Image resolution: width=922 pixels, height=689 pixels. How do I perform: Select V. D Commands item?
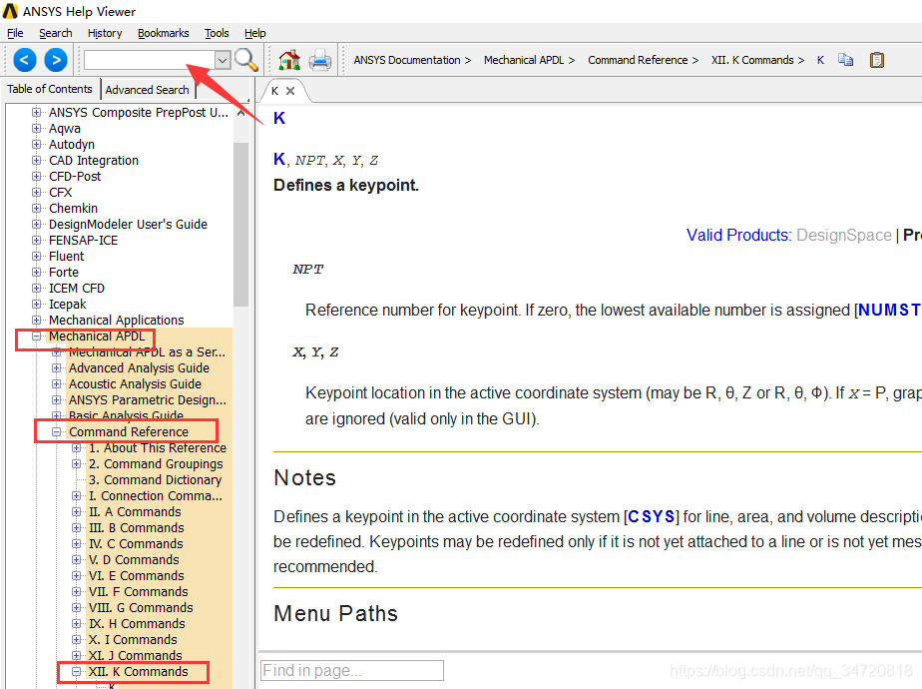[x=134, y=559]
